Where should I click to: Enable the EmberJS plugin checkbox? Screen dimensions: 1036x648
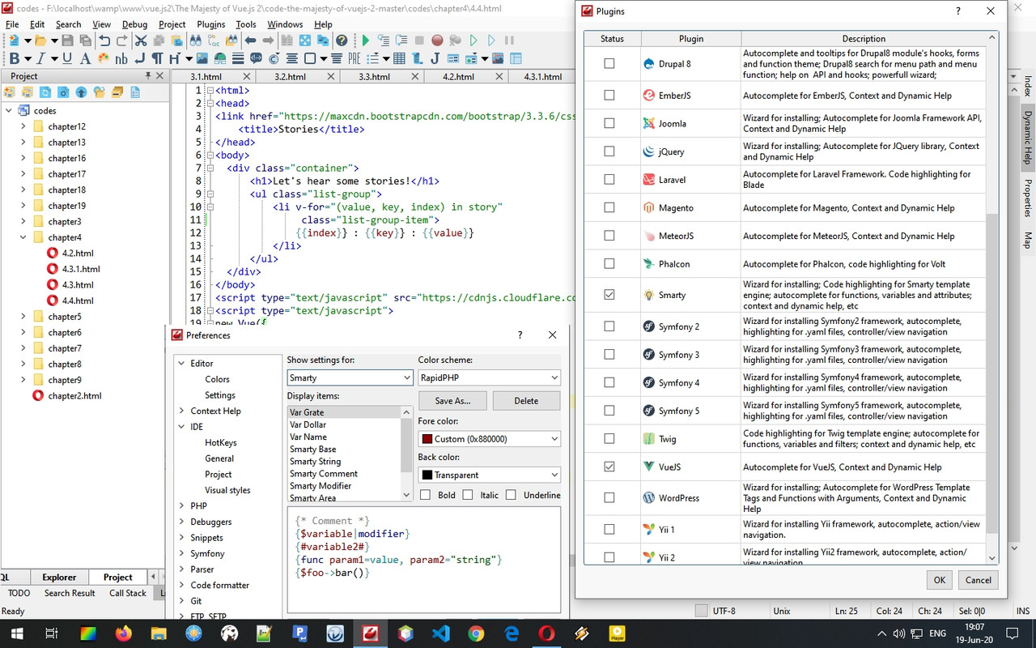pos(609,95)
